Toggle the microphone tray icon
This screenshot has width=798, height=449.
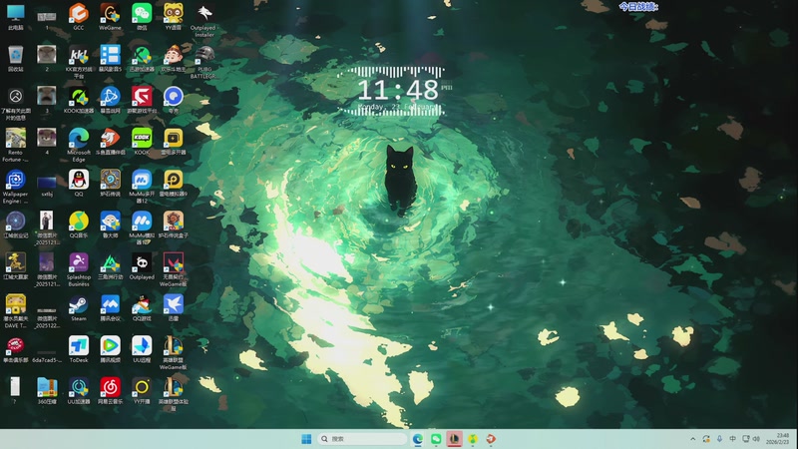pos(719,439)
